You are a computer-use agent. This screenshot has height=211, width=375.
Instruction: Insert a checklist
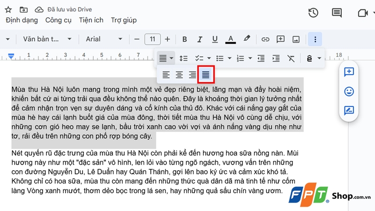[199, 58]
